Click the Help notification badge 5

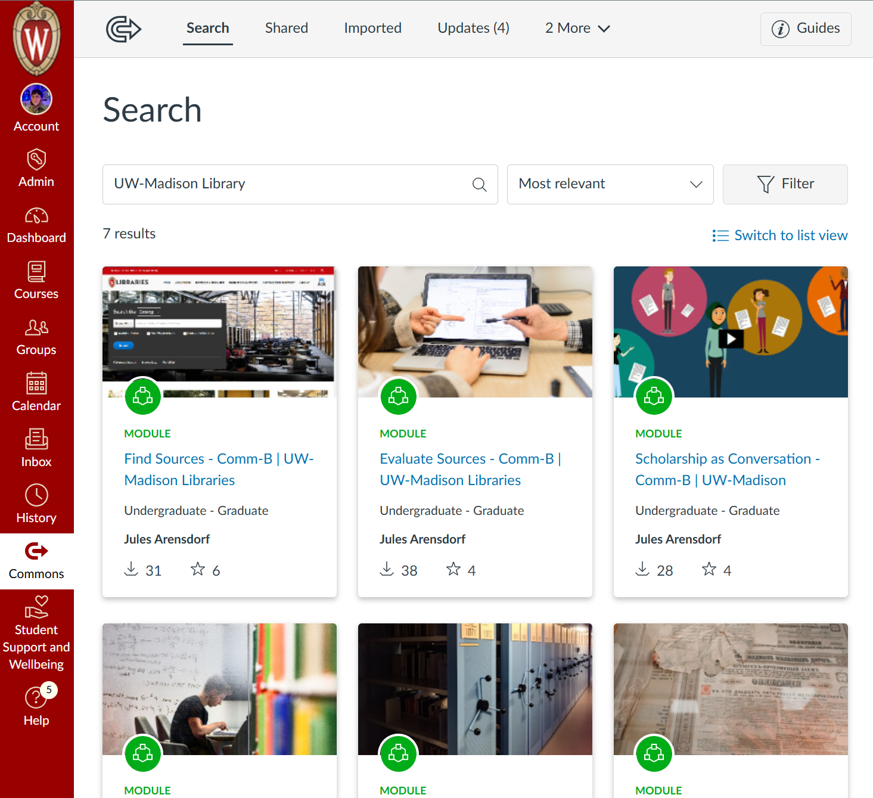tap(49, 690)
